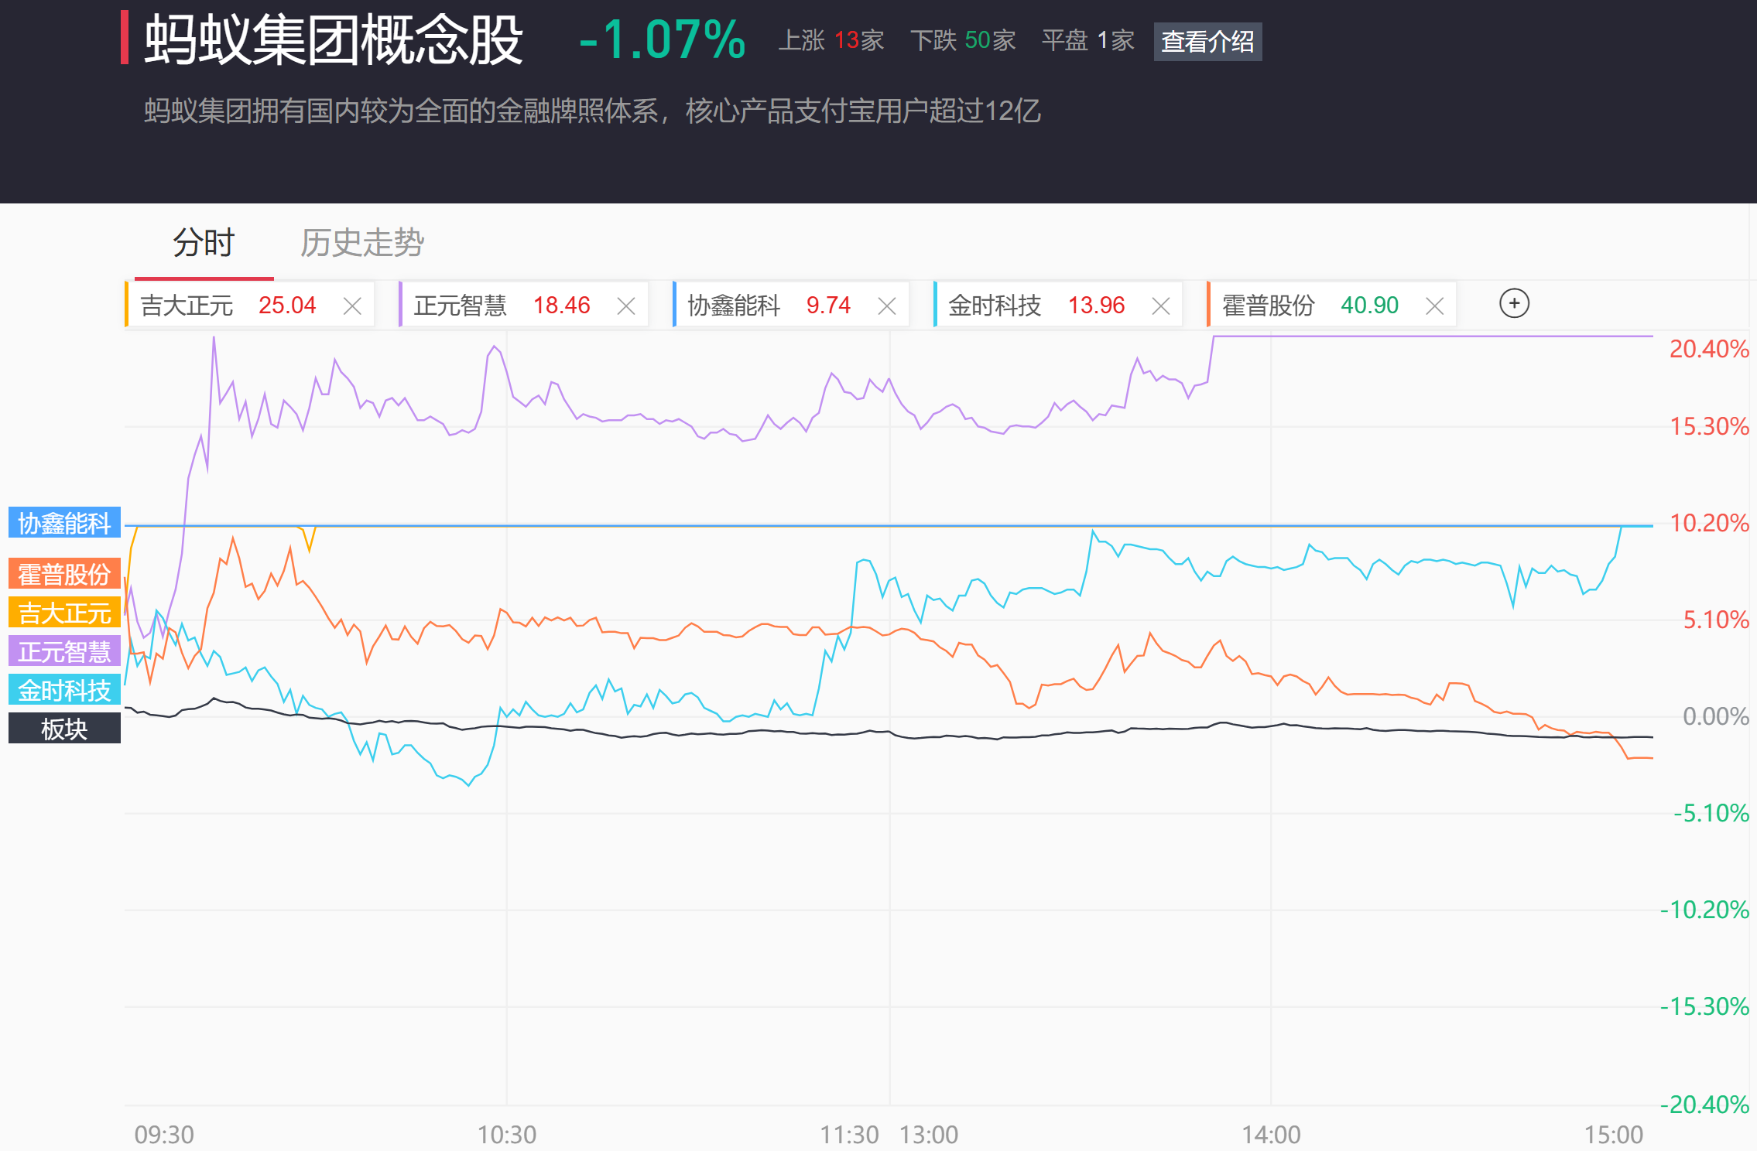Screen dimensions: 1757x1151
Task: Add a comparison stock with plus icon
Action: pyautogui.click(x=1514, y=303)
